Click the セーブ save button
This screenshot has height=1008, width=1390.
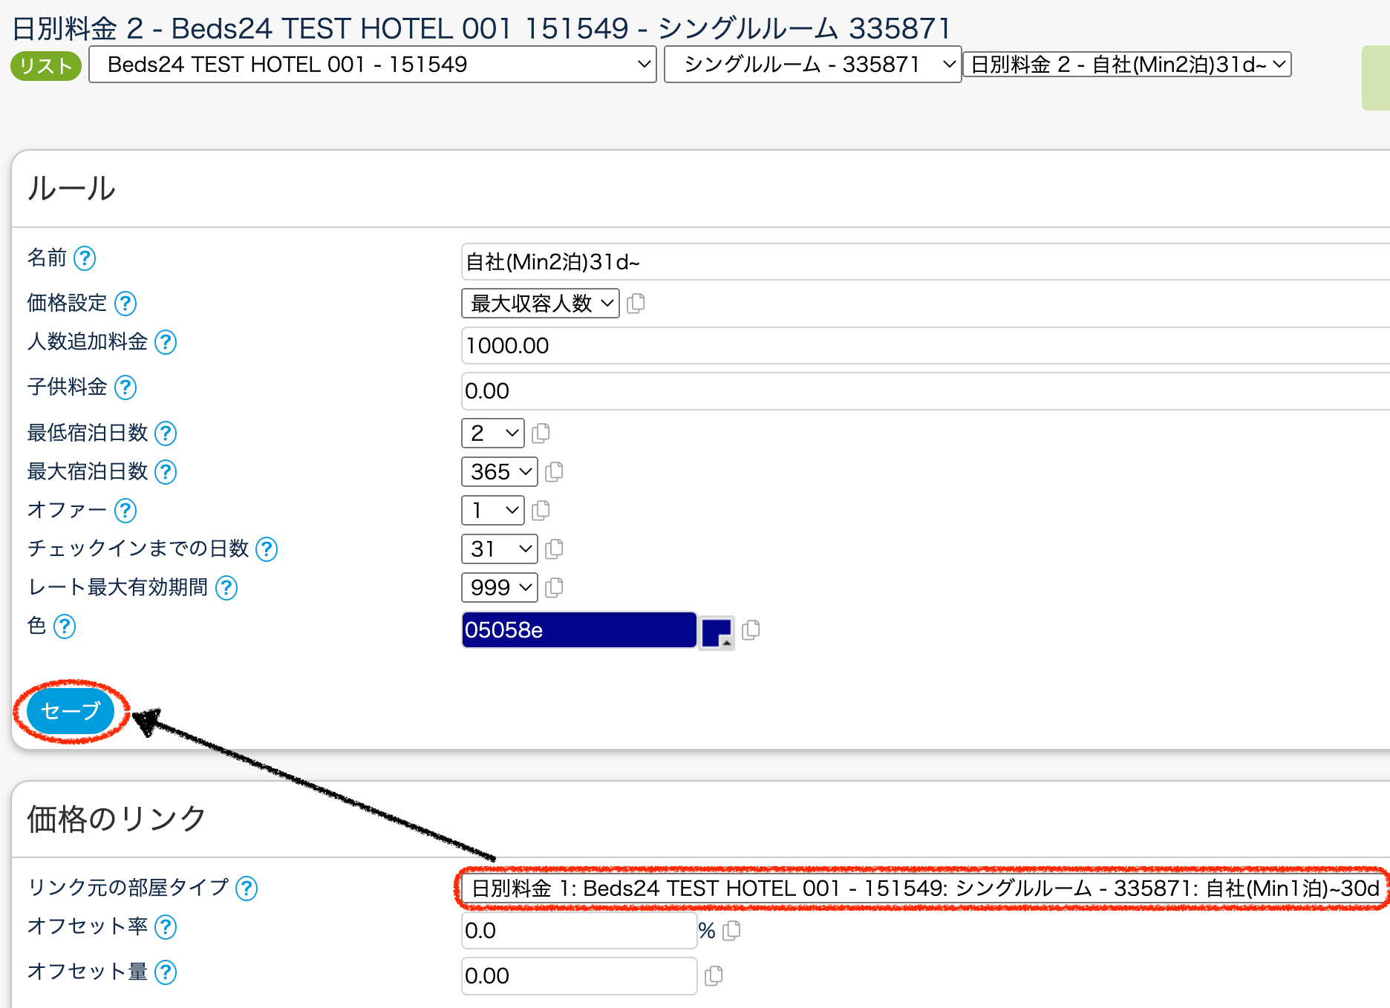[x=71, y=711]
